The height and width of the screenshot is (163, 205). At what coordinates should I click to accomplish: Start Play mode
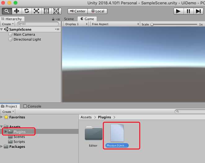coord(178,11)
